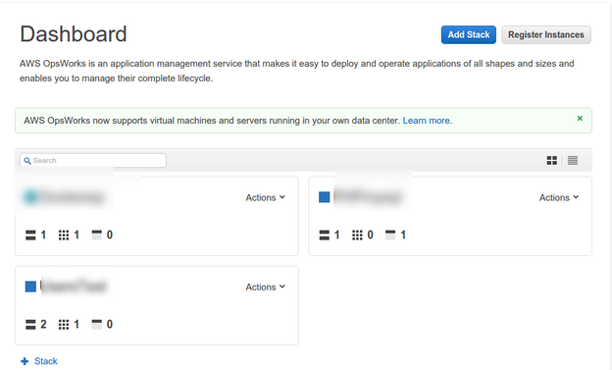Screen dimensions: 612x370
Task: Click instances grid icon on card with counts 2 1 0
Action: [64, 324]
